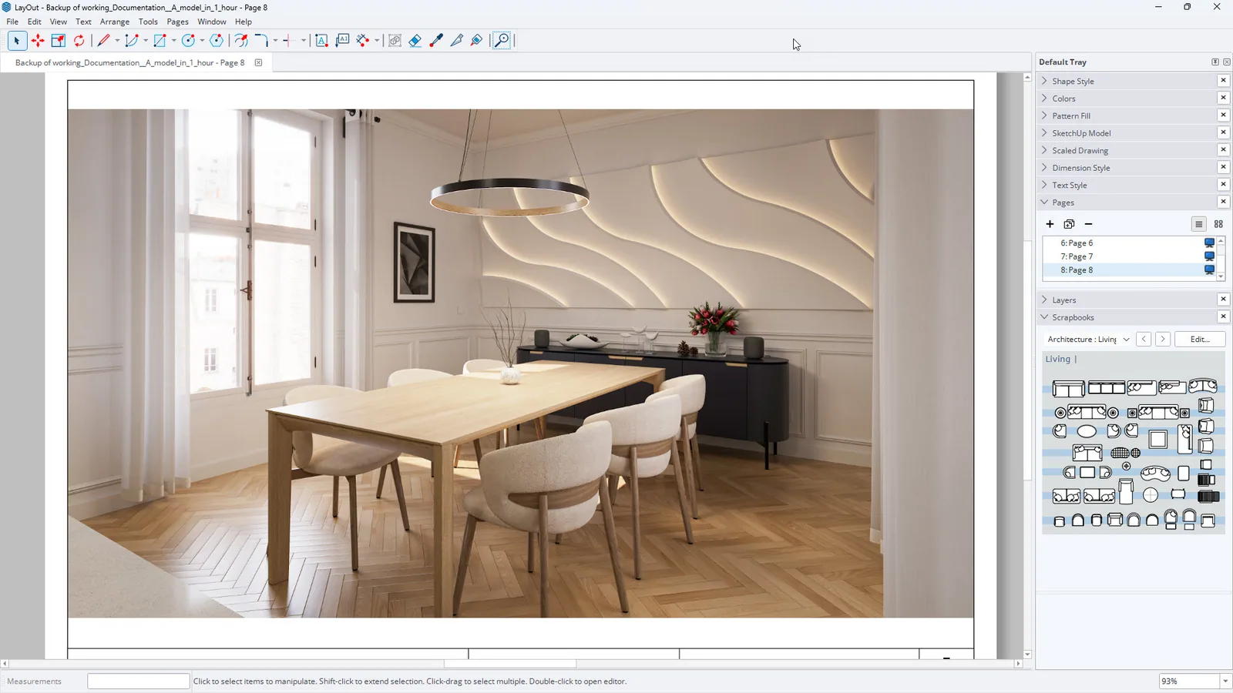Activate the Zoom magnifier tool
This screenshot has width=1233, height=693.
[x=502, y=41]
